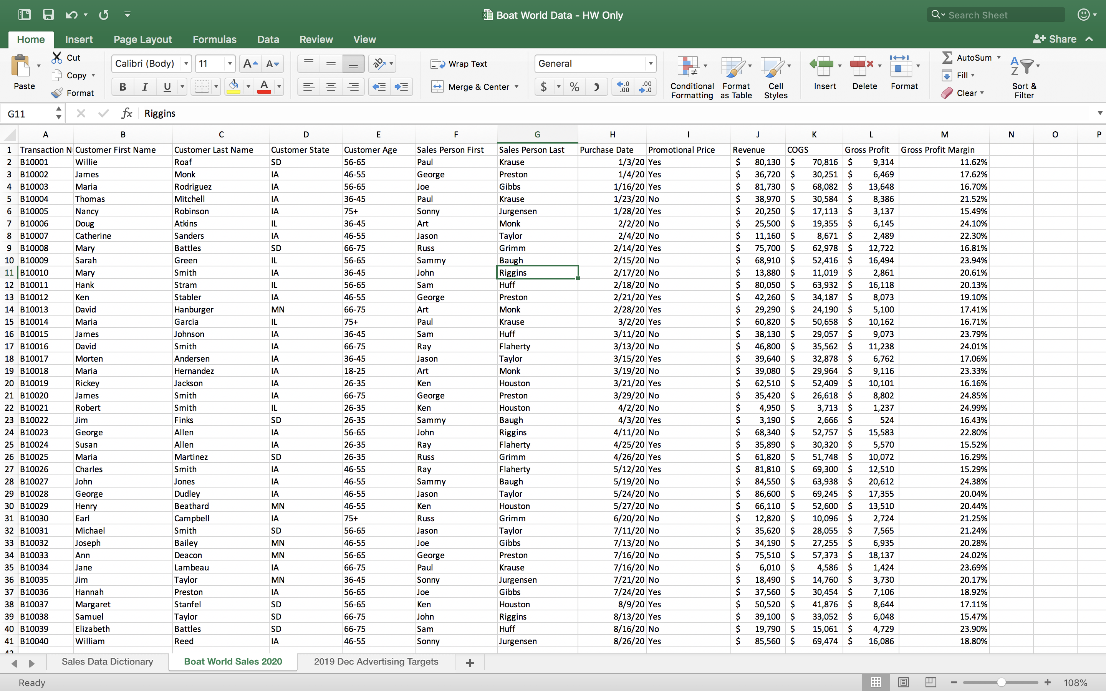Open Cell Styles gallery
Screen dimensions: 1106x691
click(776, 77)
